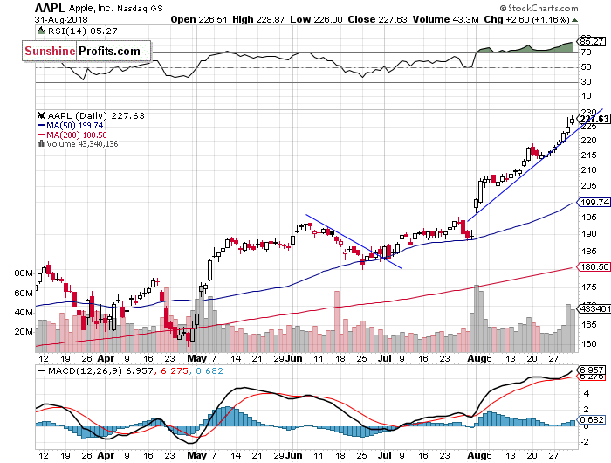Click the RSI(14) 85.27 indicator label

[x=82, y=31]
